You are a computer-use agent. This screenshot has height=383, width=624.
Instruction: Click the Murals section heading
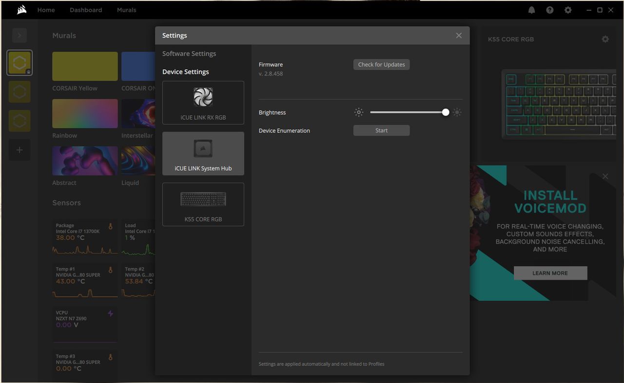[64, 36]
